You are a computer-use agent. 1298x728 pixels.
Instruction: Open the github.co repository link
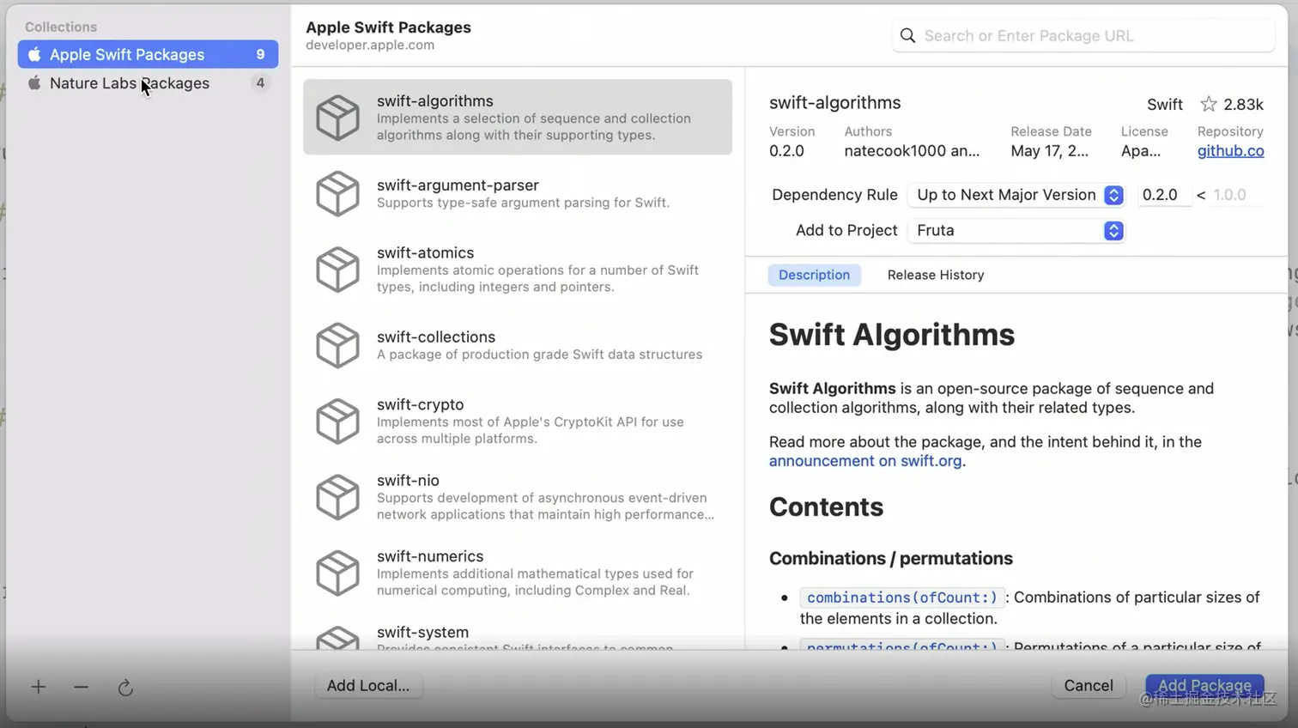point(1230,151)
